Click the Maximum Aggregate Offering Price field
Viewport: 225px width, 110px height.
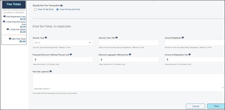129,60
